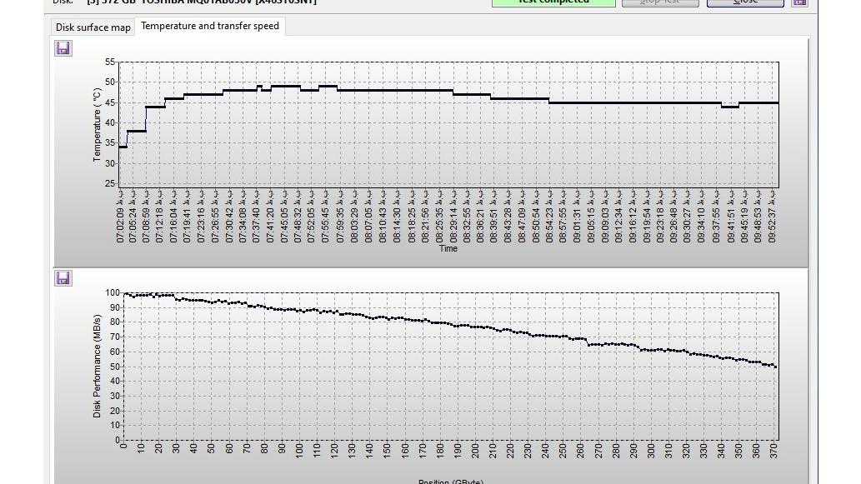Click the 100 value on performance axis
Image resolution: width=861 pixels, height=484 pixels.
click(113, 292)
